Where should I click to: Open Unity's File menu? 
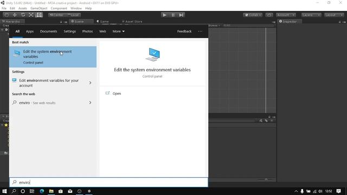[x=4, y=9]
